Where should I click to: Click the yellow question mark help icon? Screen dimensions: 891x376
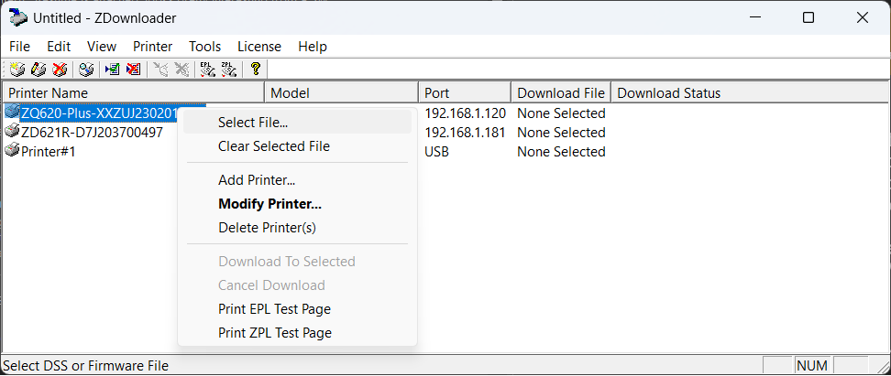tap(256, 70)
